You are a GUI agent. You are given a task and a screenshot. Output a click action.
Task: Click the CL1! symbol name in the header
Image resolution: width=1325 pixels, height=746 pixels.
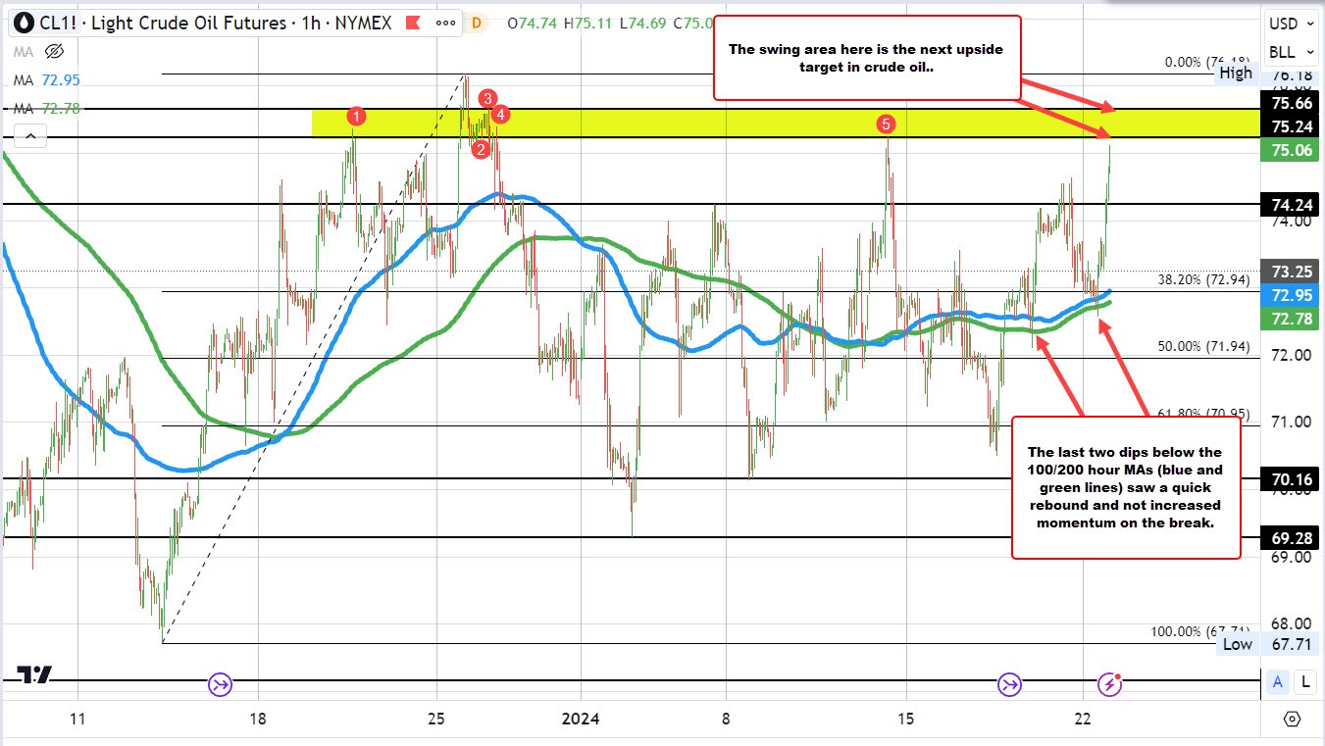[56, 22]
